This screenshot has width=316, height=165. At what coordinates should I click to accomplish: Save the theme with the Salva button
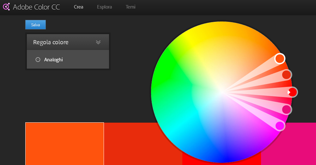pyautogui.click(x=35, y=25)
